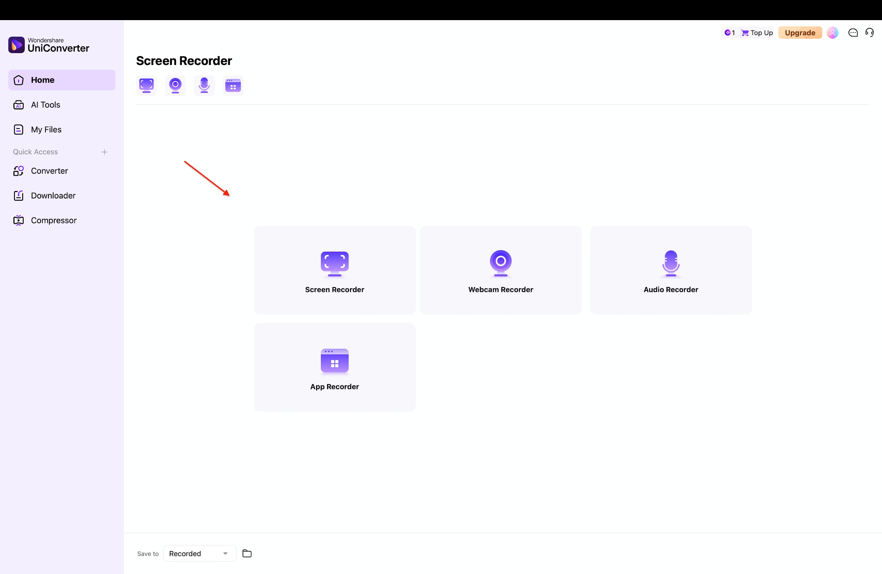This screenshot has width=882, height=574.
Task: Open the folder icon beside the save path
Action: [247, 553]
